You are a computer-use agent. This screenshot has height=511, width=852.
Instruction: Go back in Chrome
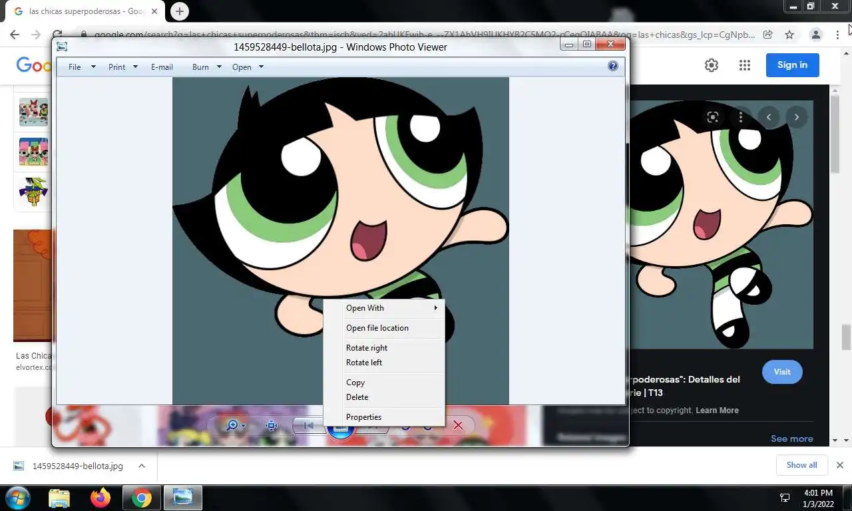(15, 35)
